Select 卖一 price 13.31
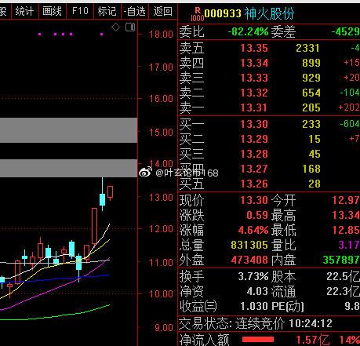This screenshot has width=360, height=346. tap(253, 107)
